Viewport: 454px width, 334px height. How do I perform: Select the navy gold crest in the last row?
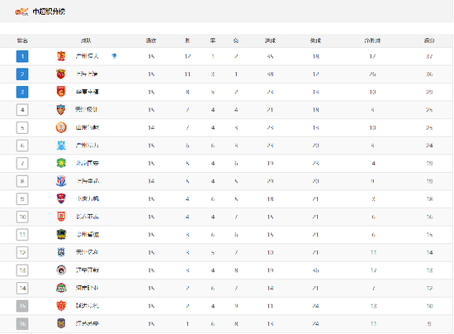[x=61, y=323]
